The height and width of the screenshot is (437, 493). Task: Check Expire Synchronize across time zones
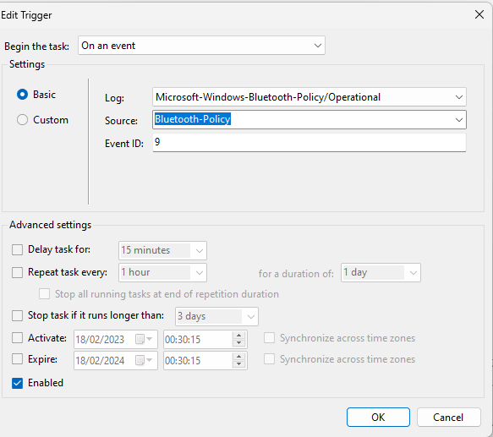pyautogui.click(x=270, y=358)
